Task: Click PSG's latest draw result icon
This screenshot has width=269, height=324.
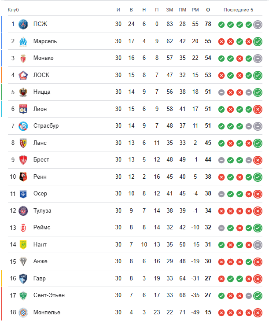Action: click(x=258, y=24)
